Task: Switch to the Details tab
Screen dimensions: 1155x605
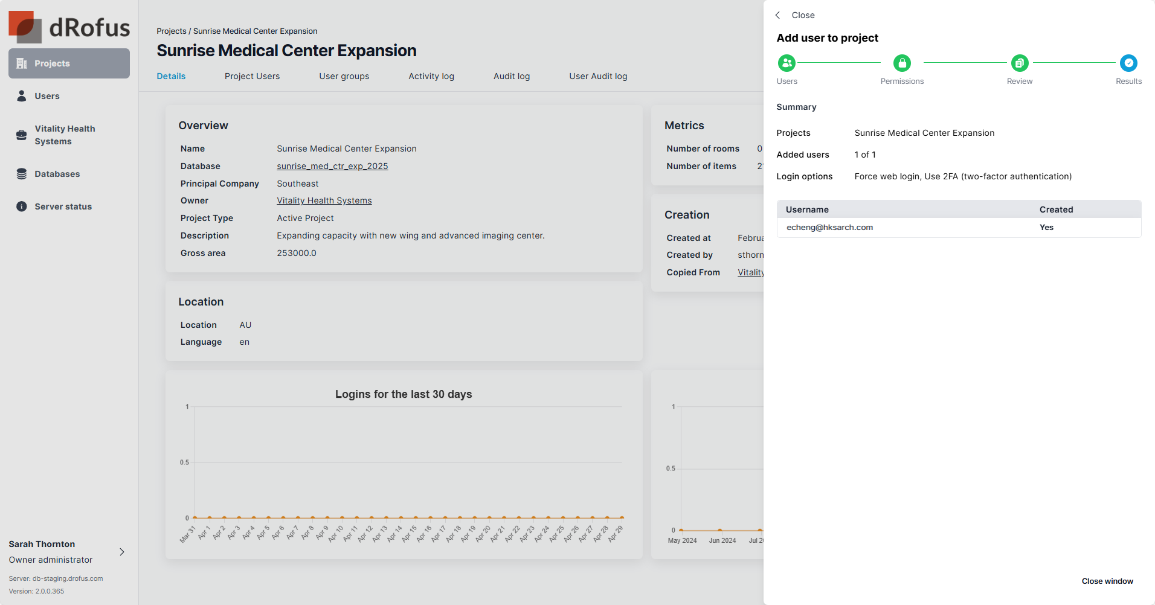Action: point(171,76)
